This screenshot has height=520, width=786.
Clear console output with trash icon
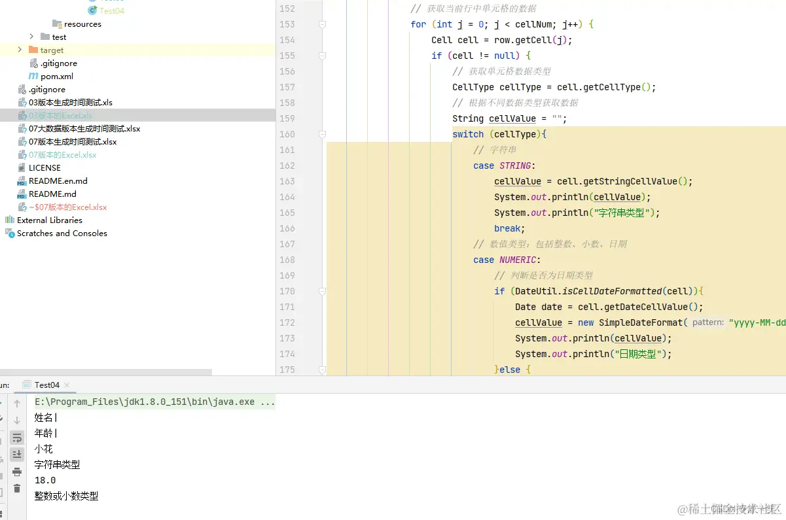pos(17,488)
